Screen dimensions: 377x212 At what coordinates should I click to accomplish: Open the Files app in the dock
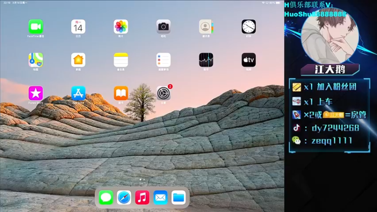pos(179,197)
